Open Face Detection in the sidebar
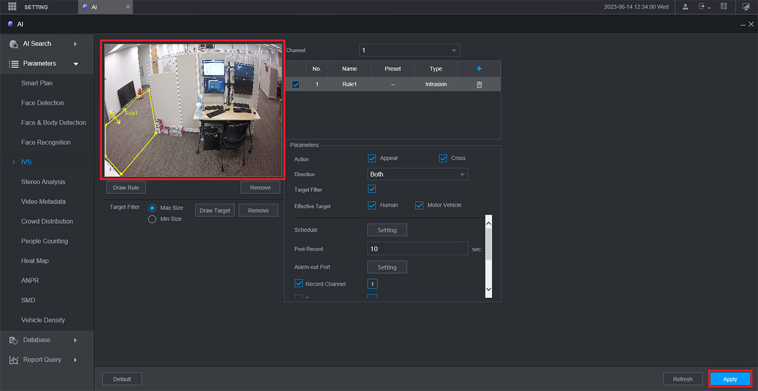 pos(42,103)
